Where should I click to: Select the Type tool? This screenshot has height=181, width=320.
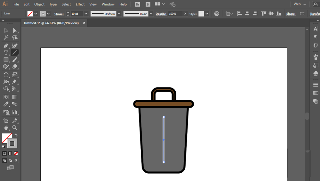[x=6, y=53]
